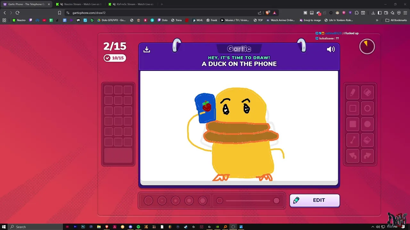
Task: Pick the medium brush size
Action: tap(176, 201)
